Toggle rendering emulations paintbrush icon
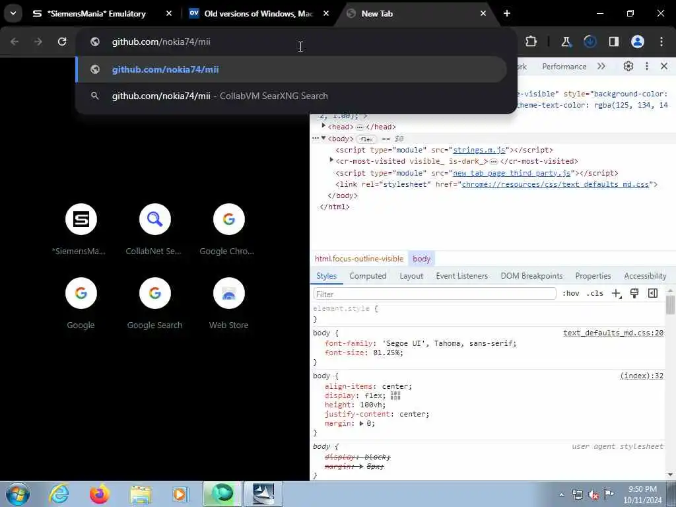The width and height of the screenshot is (676, 507). (634, 294)
